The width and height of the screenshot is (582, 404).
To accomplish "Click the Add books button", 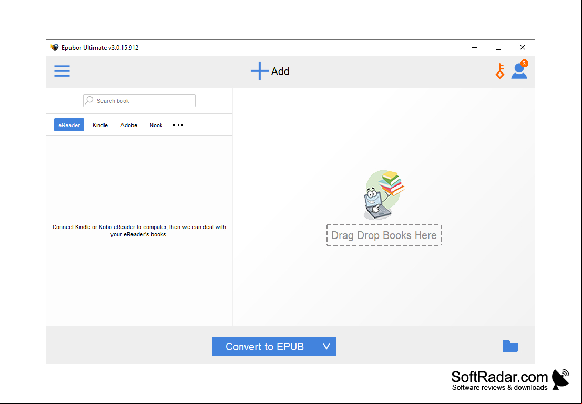I will point(270,71).
